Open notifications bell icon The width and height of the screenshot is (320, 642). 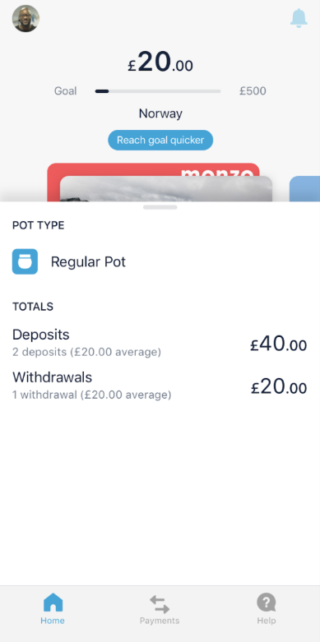tap(299, 18)
